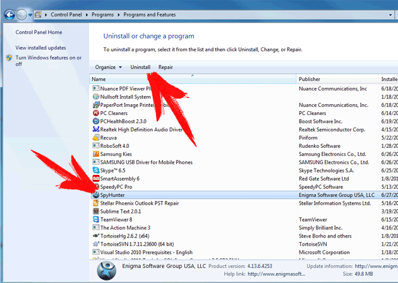Image resolution: width=398 pixels, height=283 pixels.
Task: Click the RoboSoft 4.0 icon
Action: tap(95, 146)
